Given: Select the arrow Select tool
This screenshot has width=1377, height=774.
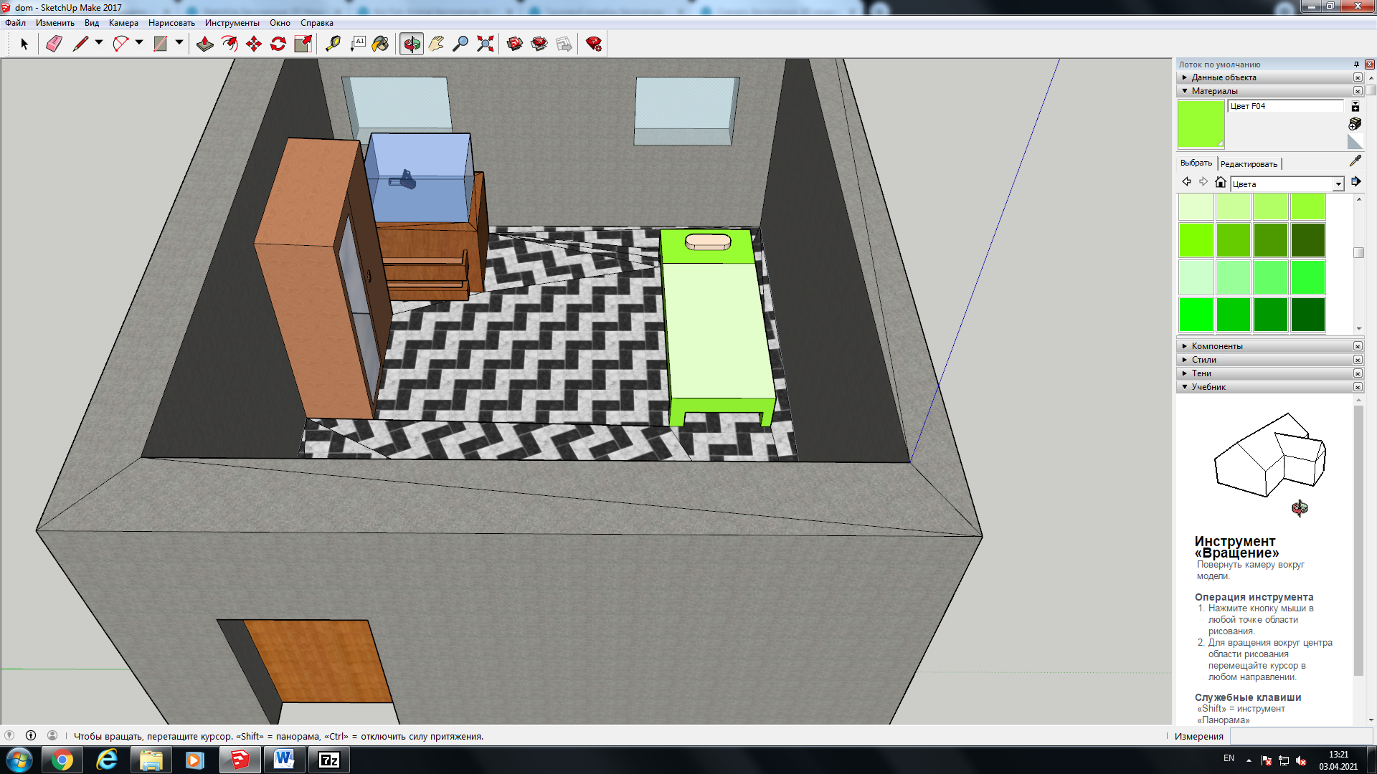Looking at the screenshot, I should point(24,44).
